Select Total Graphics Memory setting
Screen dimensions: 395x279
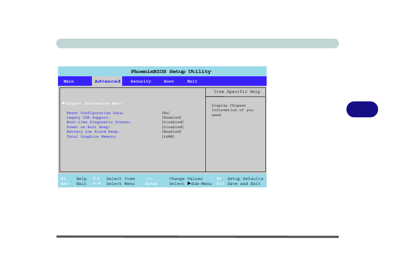[92, 137]
